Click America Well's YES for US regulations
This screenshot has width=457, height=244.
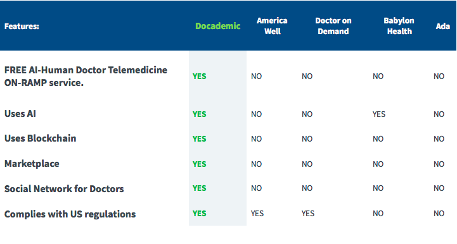(x=257, y=214)
